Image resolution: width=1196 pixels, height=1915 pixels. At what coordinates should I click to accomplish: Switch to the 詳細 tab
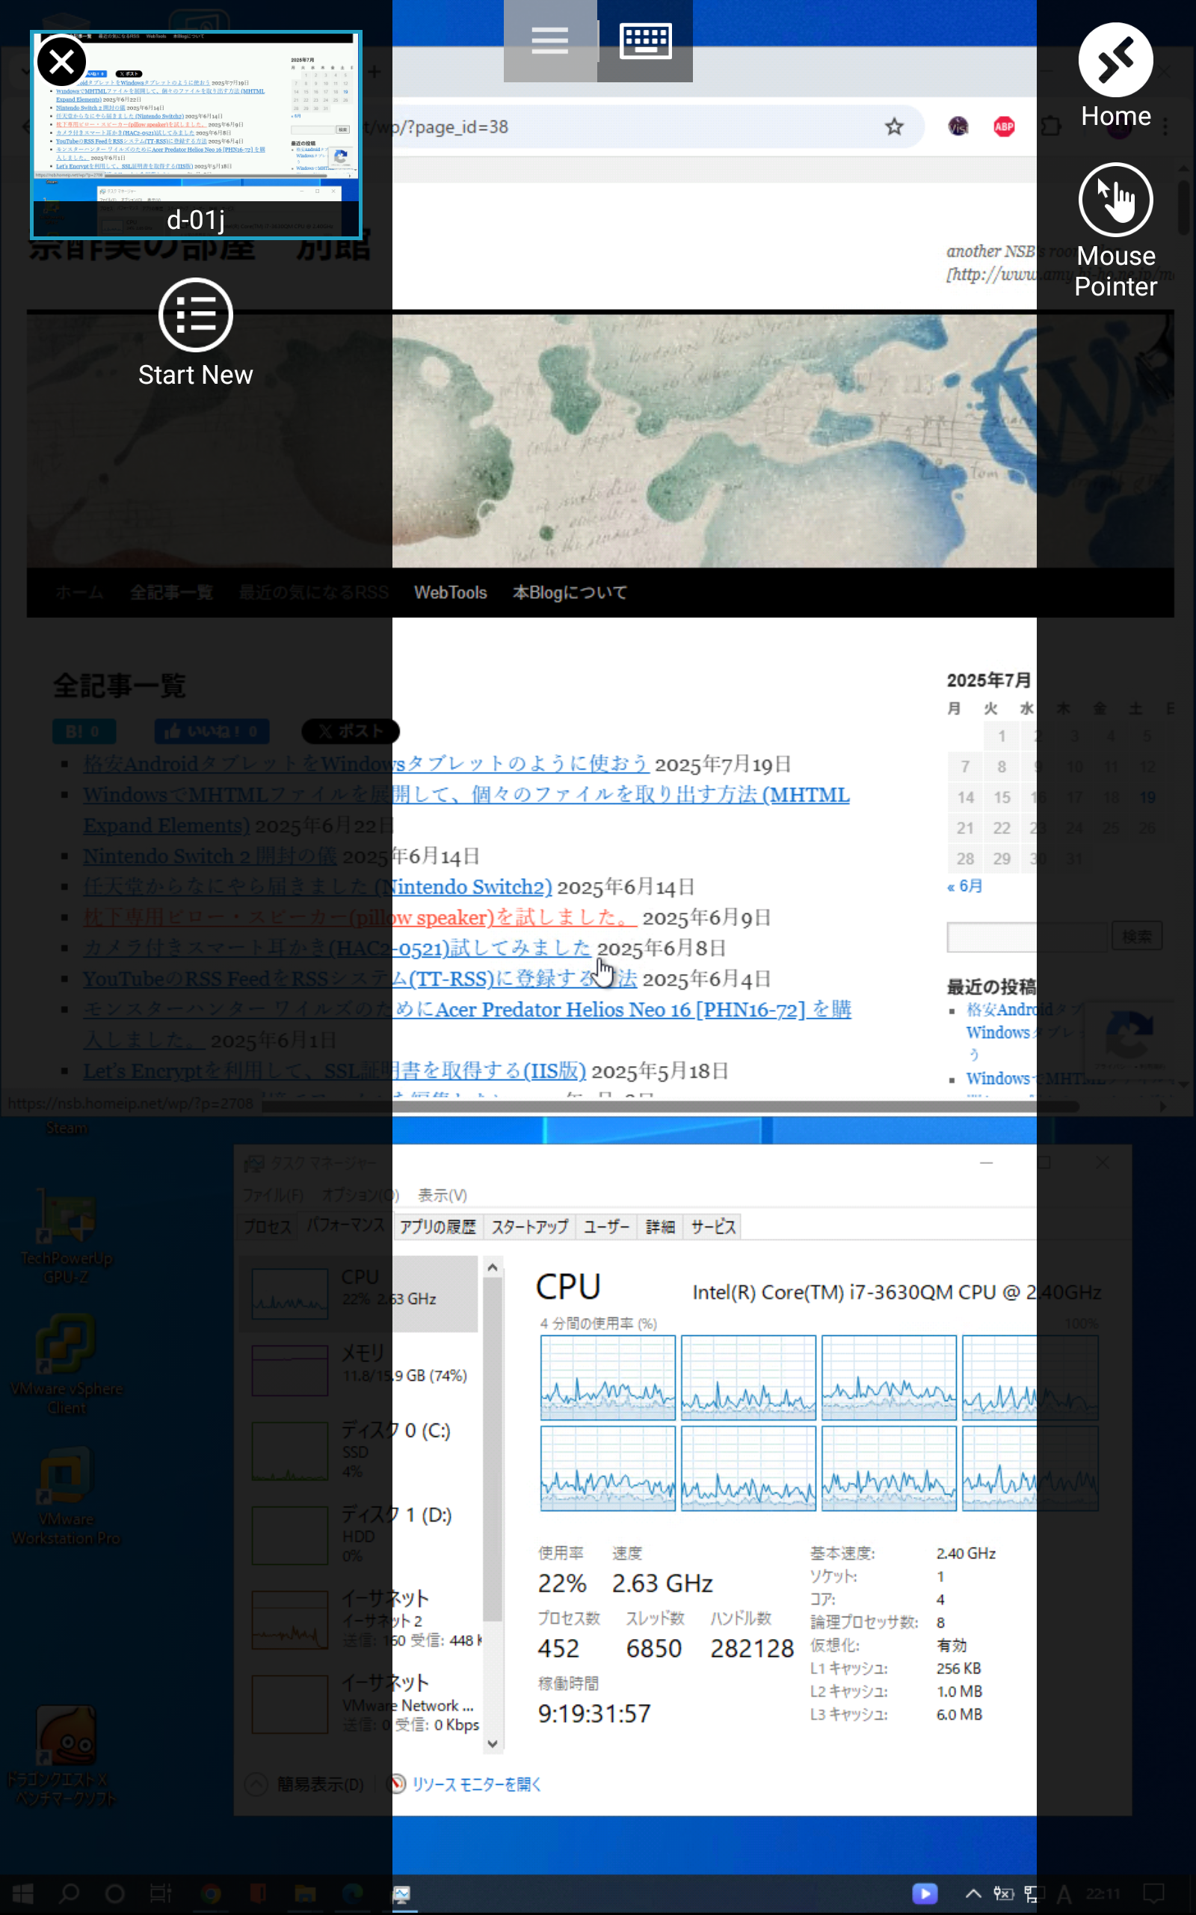(660, 1227)
